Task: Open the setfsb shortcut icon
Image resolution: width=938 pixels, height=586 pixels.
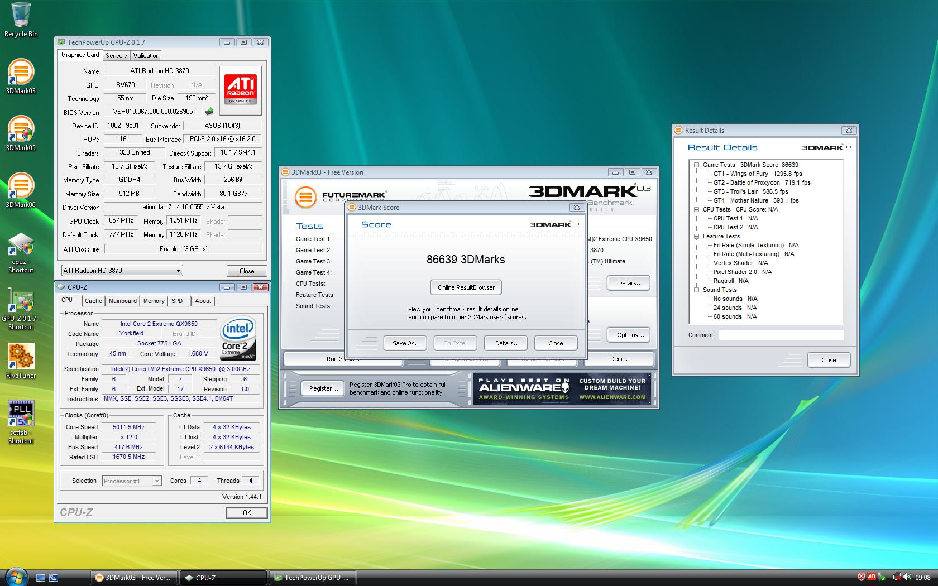Action: click(x=21, y=422)
